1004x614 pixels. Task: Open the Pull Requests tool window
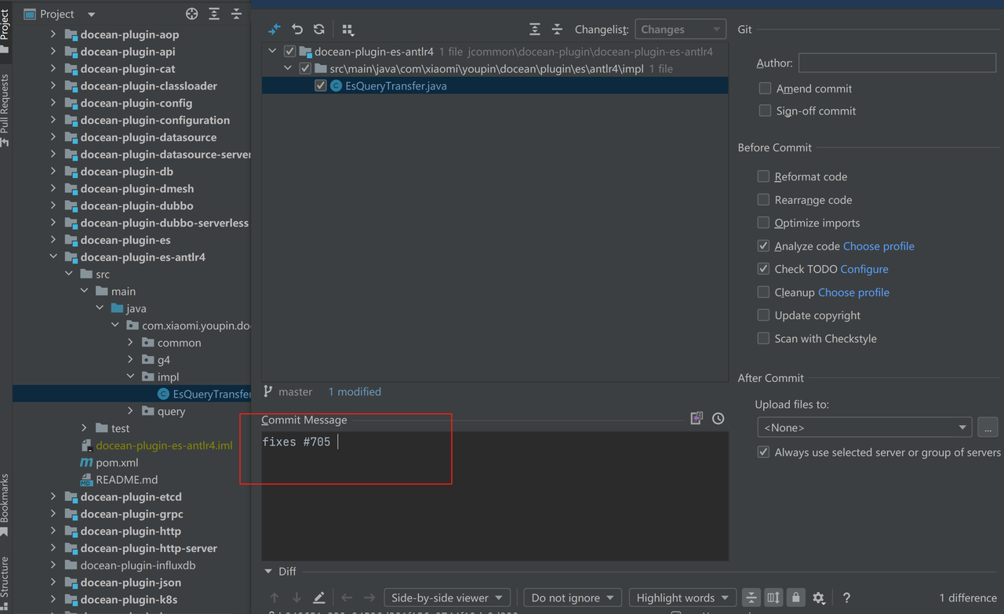pyautogui.click(x=5, y=110)
